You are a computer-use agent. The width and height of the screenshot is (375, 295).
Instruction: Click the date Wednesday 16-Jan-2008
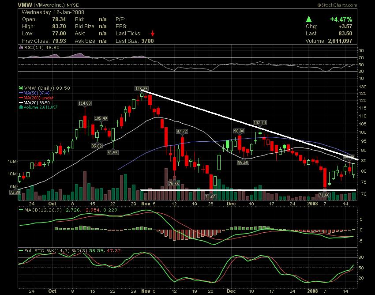[x=53, y=12]
